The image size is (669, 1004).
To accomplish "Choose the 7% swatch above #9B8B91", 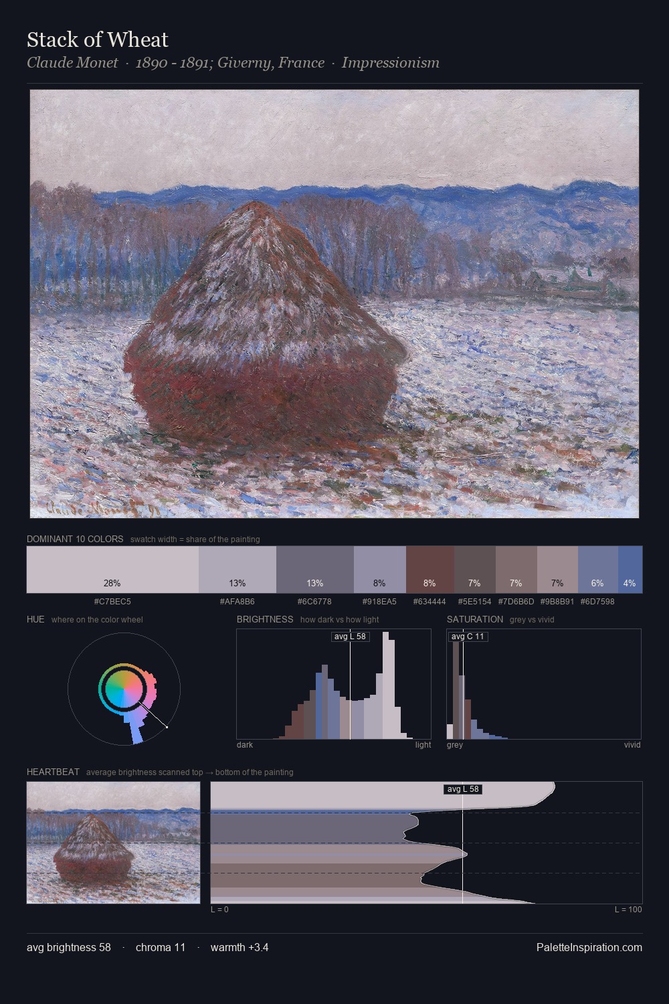I will click(x=557, y=570).
